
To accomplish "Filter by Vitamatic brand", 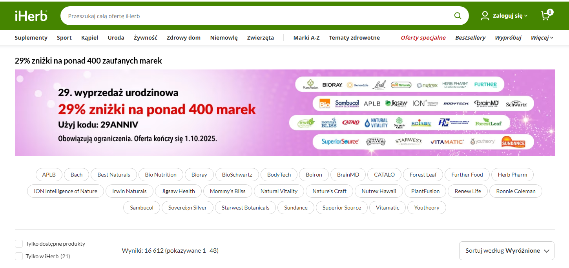I will (x=388, y=208).
